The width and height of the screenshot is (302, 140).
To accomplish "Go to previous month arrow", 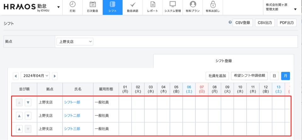I will coord(16,76).
